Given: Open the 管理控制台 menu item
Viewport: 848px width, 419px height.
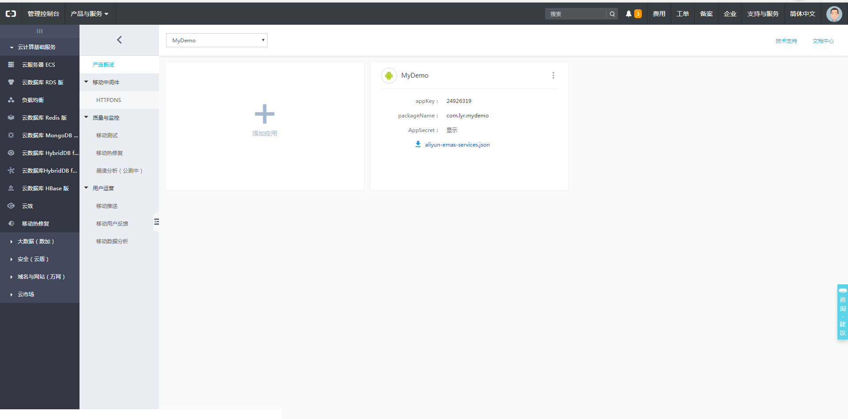Looking at the screenshot, I should (43, 14).
